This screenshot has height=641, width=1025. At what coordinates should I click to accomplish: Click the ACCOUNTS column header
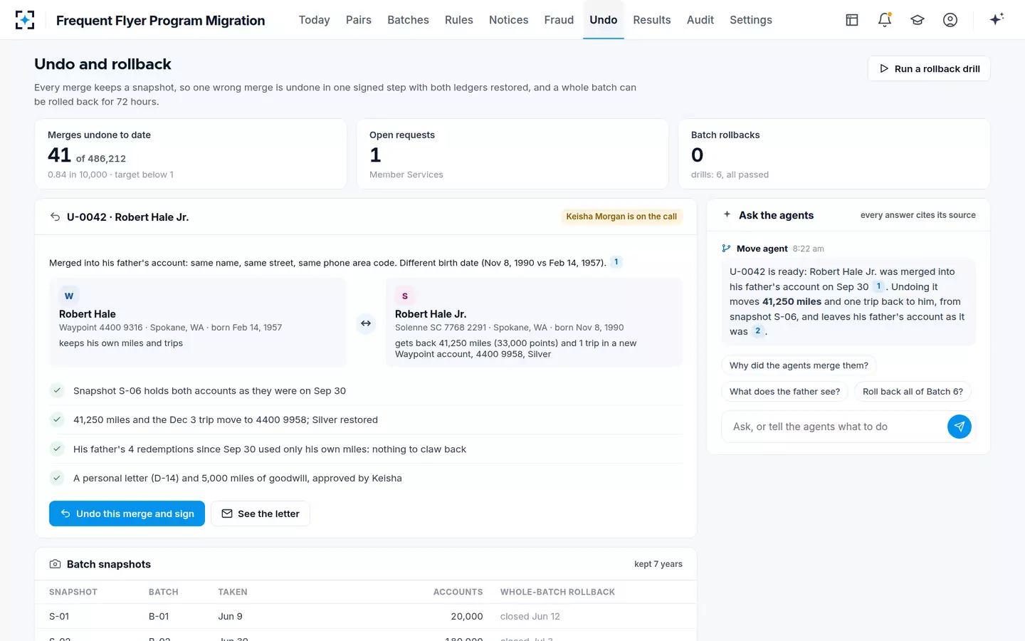[x=458, y=592]
